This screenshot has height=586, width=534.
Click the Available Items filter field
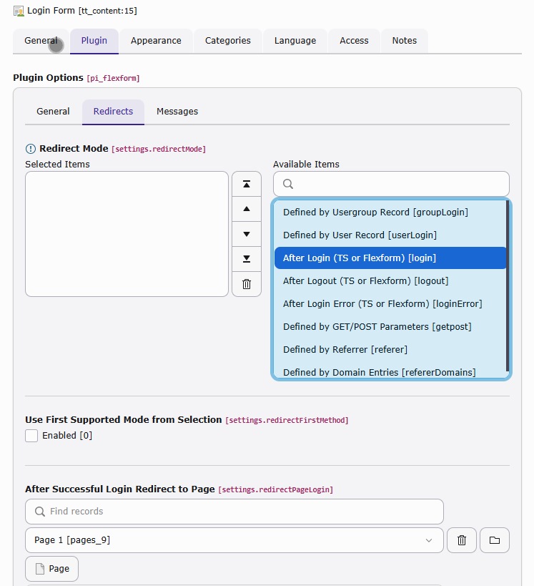pyautogui.click(x=391, y=184)
